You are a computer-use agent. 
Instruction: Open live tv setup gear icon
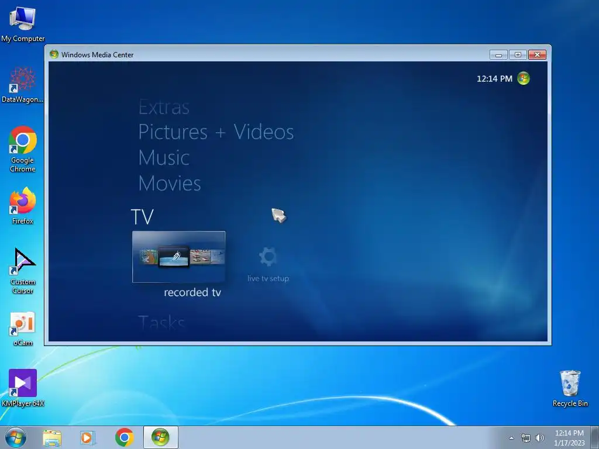(x=268, y=256)
